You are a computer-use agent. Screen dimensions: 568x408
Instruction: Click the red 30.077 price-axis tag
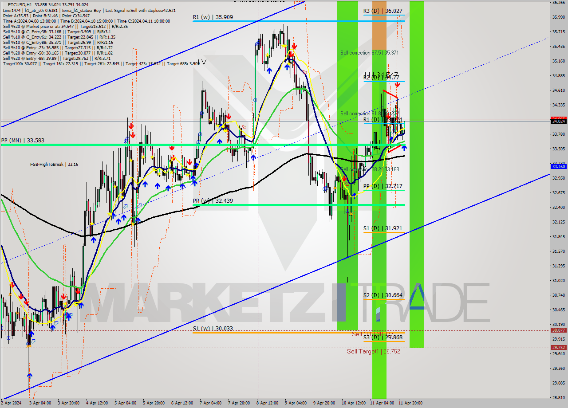click(x=558, y=330)
